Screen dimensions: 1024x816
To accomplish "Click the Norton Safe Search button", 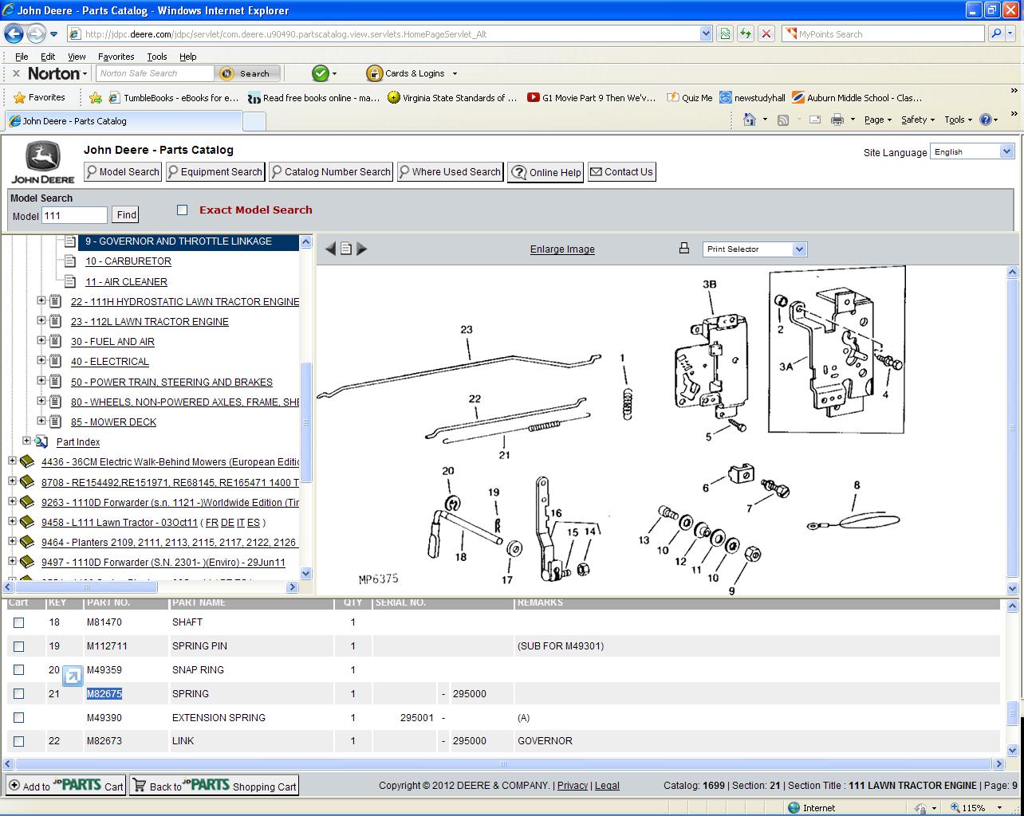I will [248, 73].
